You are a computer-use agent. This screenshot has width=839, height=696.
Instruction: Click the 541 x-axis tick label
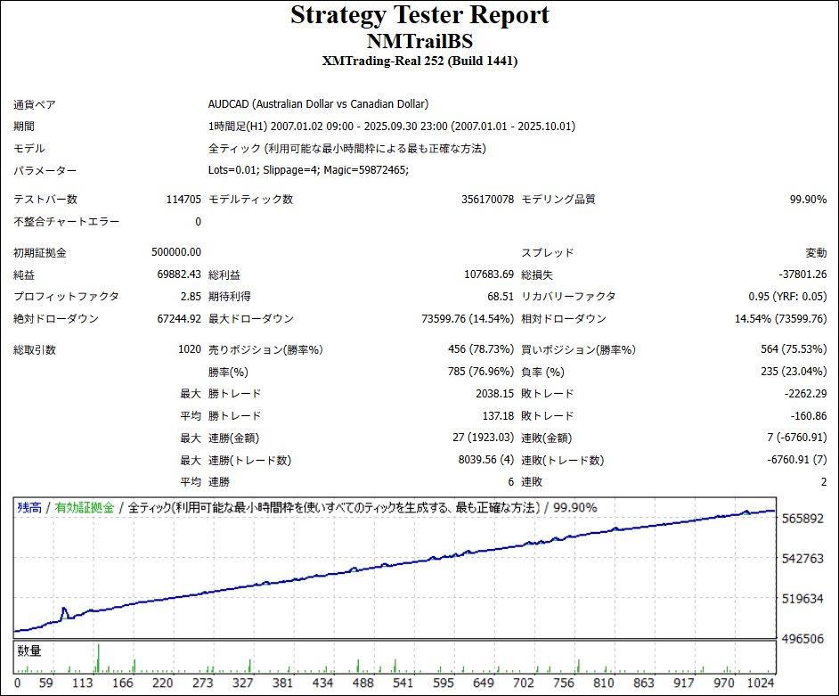pos(401,683)
